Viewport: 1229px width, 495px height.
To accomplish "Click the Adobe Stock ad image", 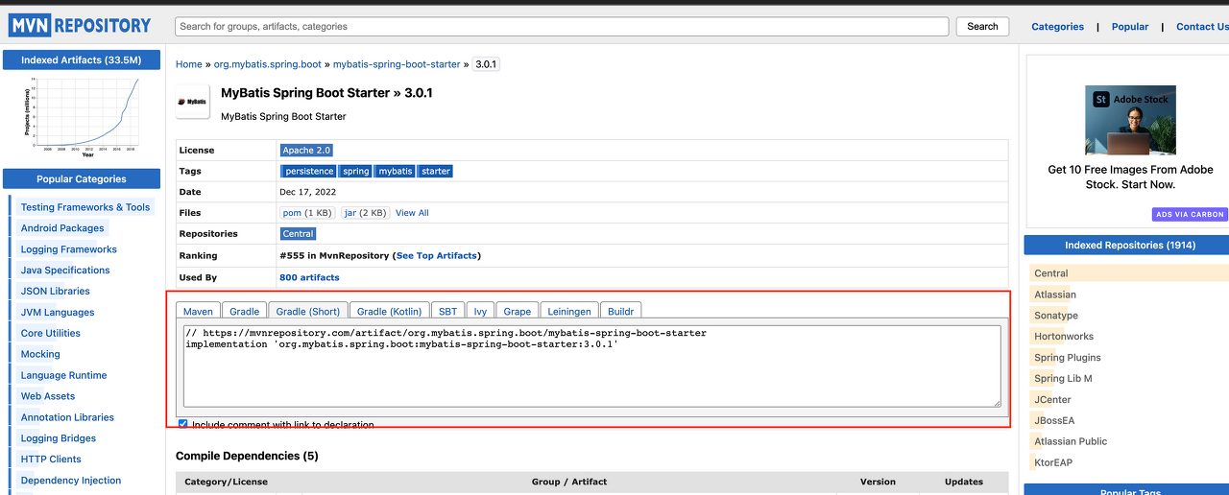I will pyautogui.click(x=1130, y=120).
